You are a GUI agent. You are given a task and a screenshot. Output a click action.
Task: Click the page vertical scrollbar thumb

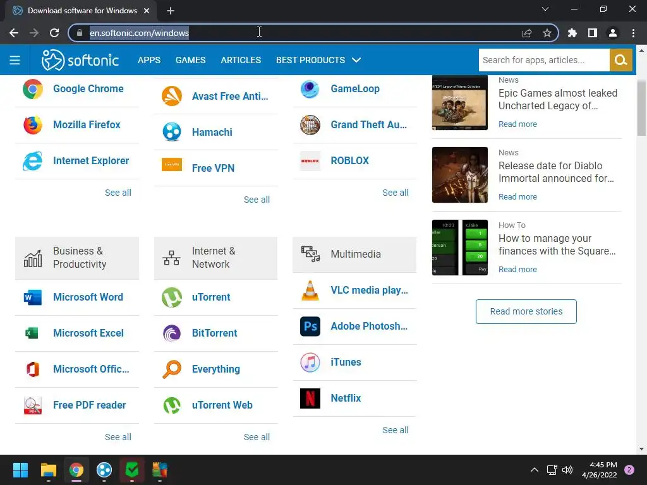(x=641, y=108)
